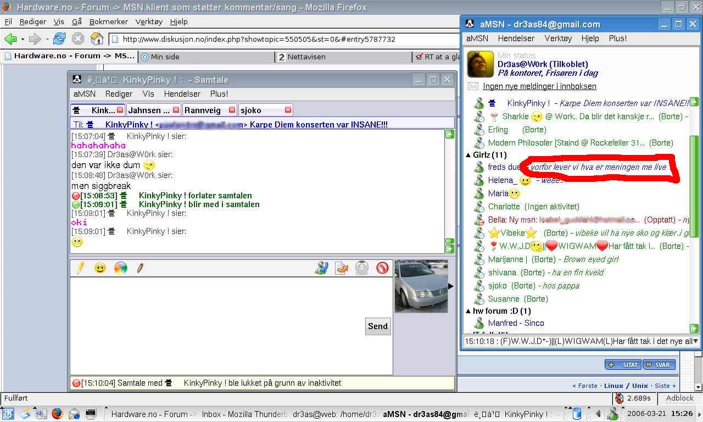Click the Firefox forward arrow button
This screenshot has height=422, width=703.
35,39
